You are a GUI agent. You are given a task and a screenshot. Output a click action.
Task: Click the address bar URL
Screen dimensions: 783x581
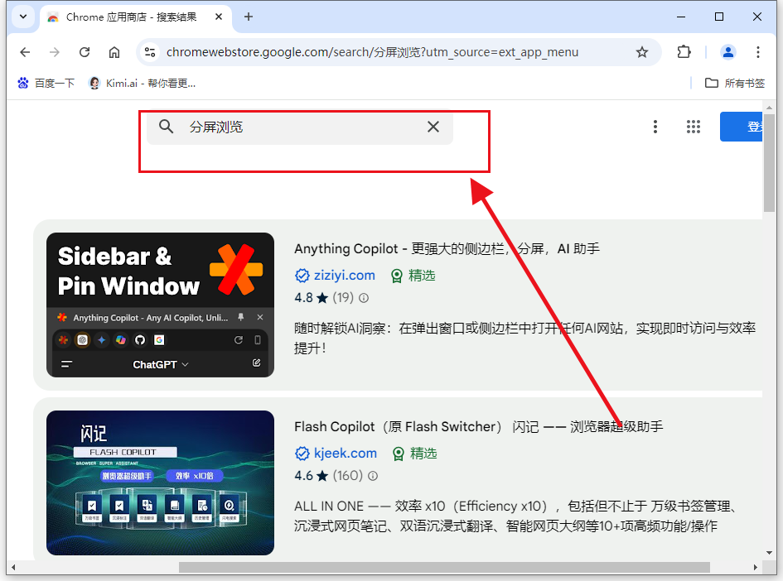click(x=372, y=52)
